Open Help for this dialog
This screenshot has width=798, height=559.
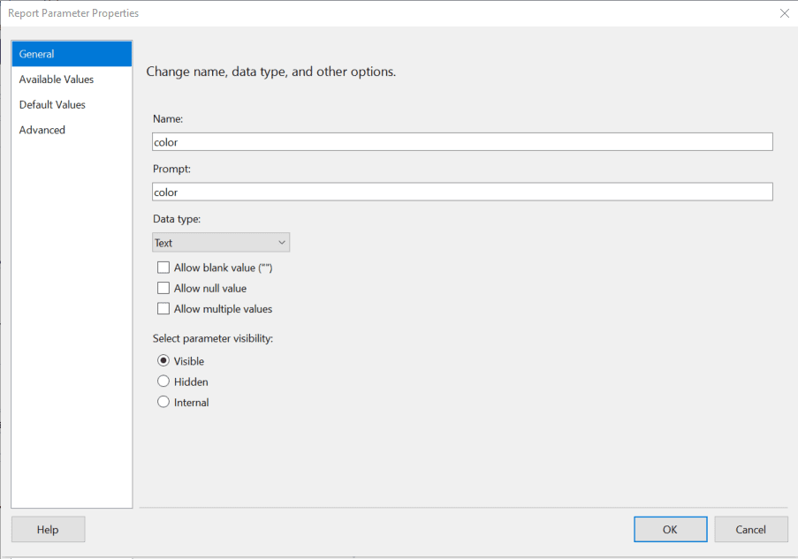[x=48, y=530]
